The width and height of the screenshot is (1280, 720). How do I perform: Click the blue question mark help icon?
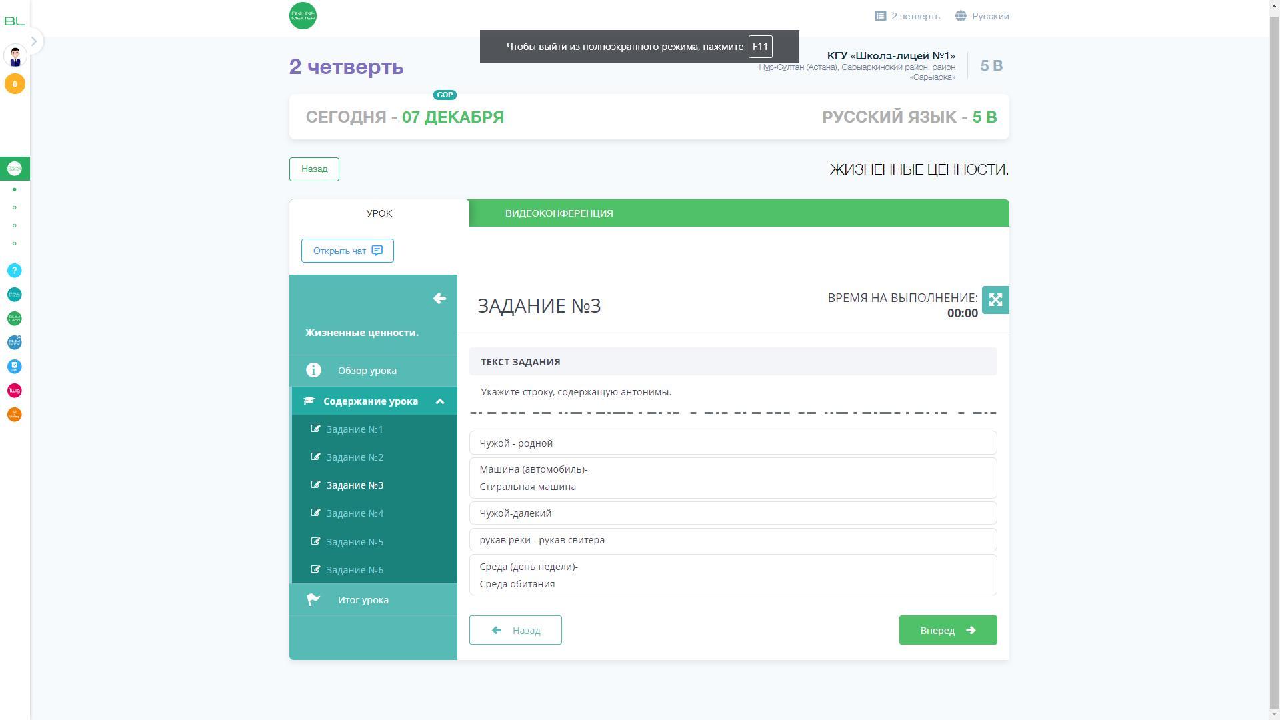(x=15, y=271)
